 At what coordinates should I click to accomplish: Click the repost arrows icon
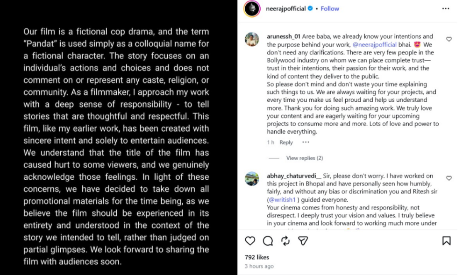[x=285, y=240]
